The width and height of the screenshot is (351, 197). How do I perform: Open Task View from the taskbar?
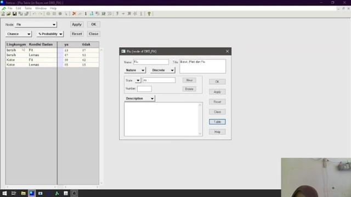[14, 193]
